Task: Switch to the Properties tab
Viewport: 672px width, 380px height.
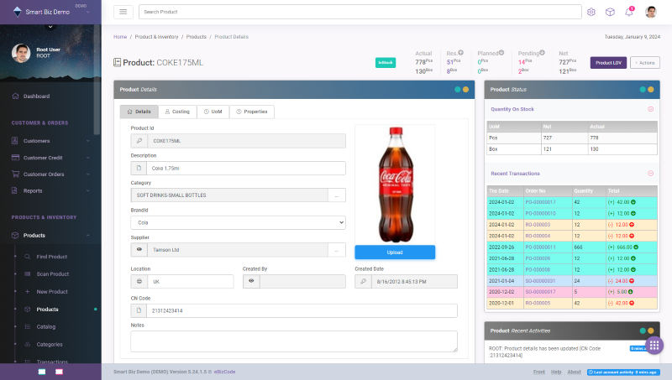Action: 252,112
